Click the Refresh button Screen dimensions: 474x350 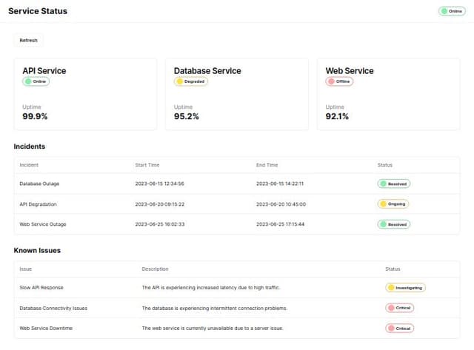click(28, 40)
